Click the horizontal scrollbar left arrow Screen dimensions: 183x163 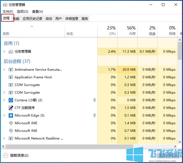click(3, 147)
